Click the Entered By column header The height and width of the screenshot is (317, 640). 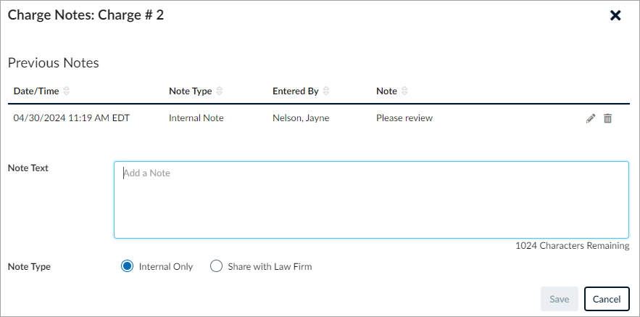[296, 91]
